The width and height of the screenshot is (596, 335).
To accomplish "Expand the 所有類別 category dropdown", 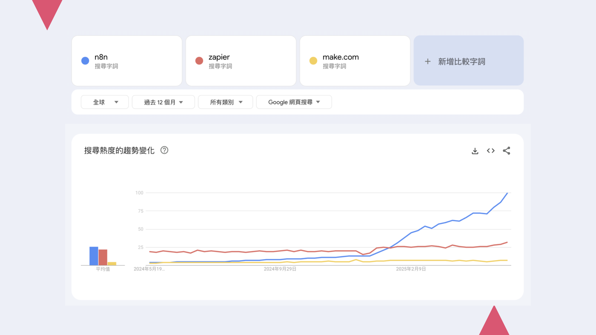I will tap(225, 102).
